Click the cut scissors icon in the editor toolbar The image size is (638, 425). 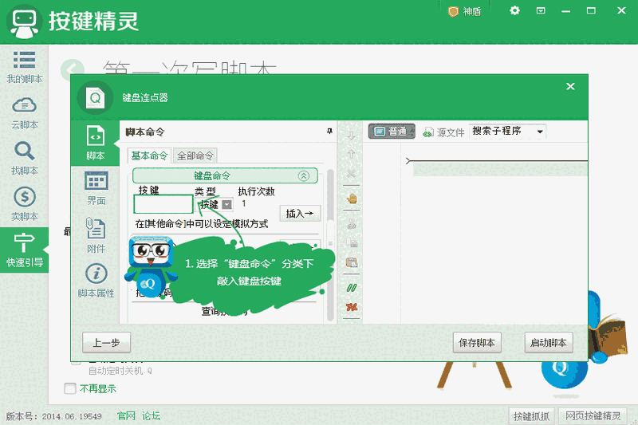coord(352,224)
